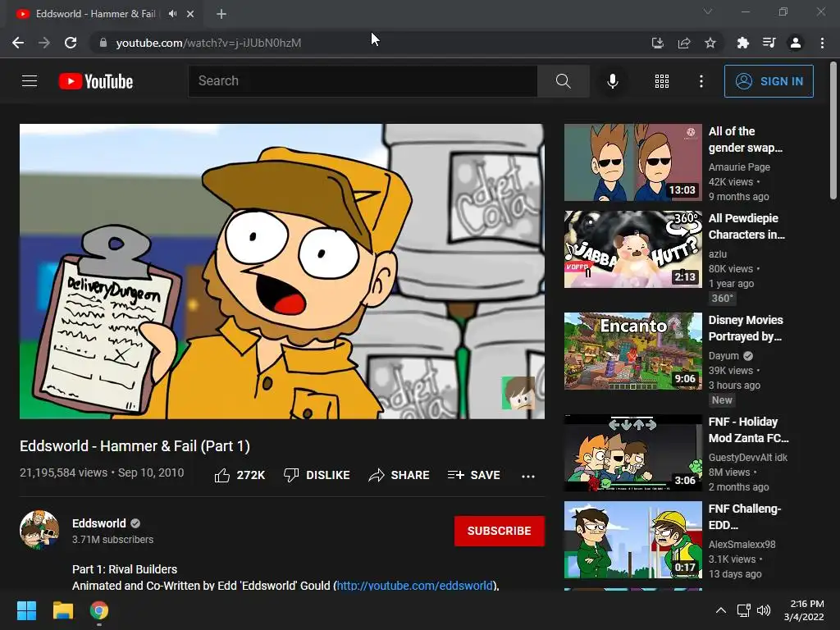Open Chrome profile avatar
Screen dimensions: 840x630
[x=796, y=43]
